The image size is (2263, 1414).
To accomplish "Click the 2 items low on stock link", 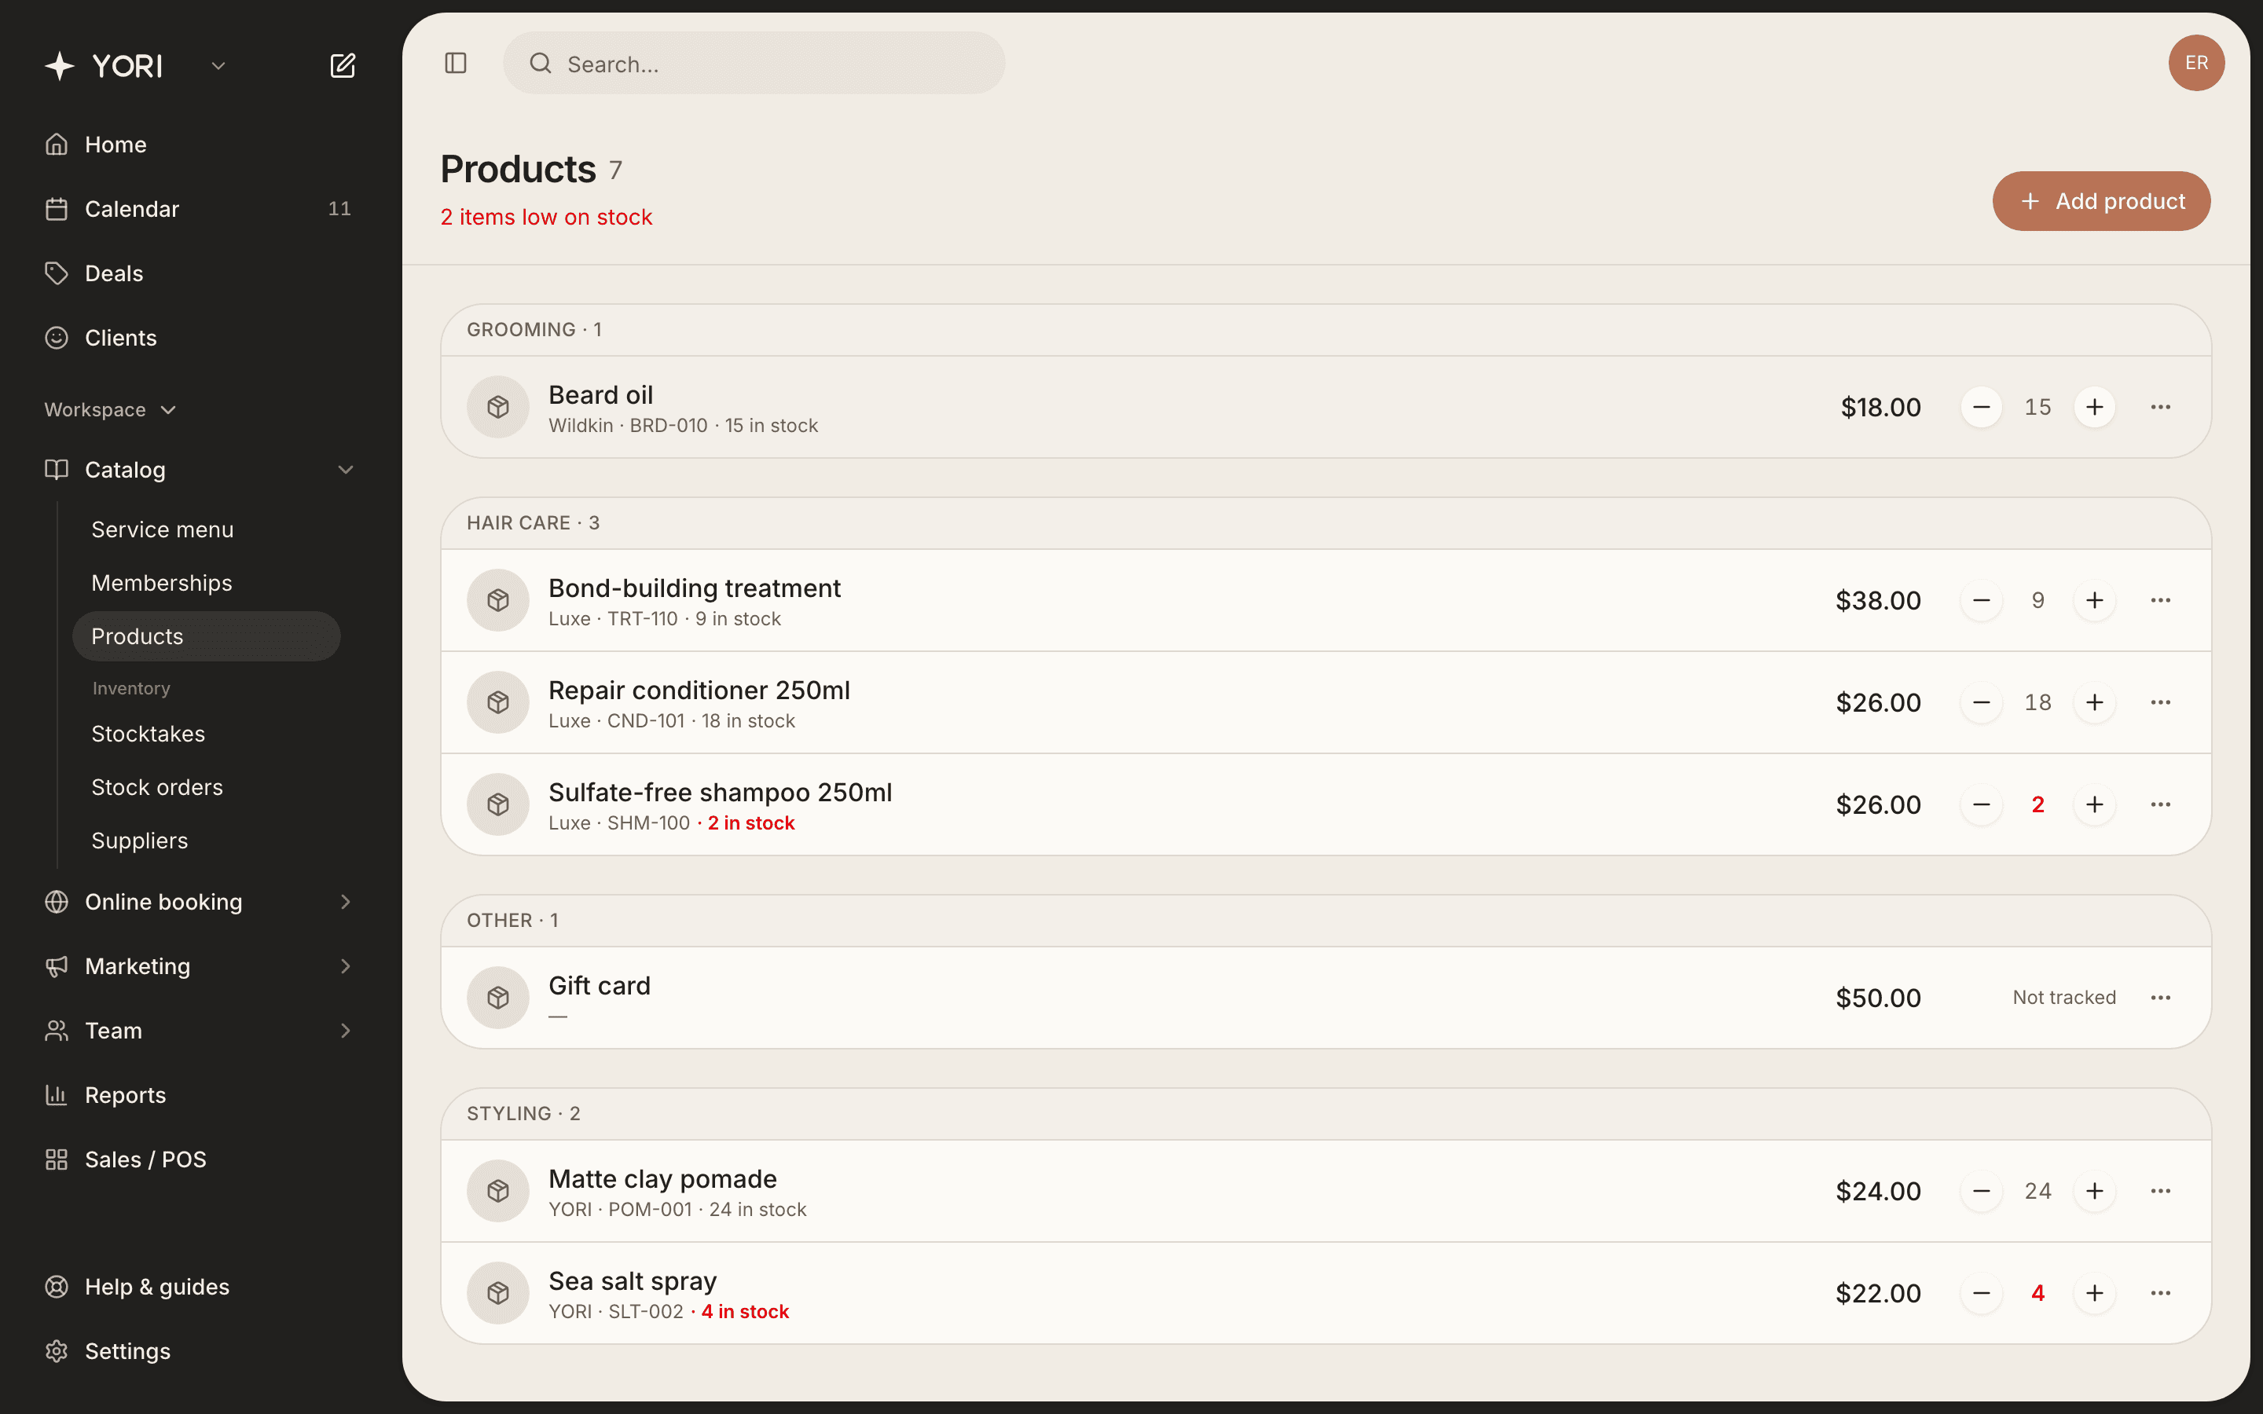I will [x=546, y=217].
